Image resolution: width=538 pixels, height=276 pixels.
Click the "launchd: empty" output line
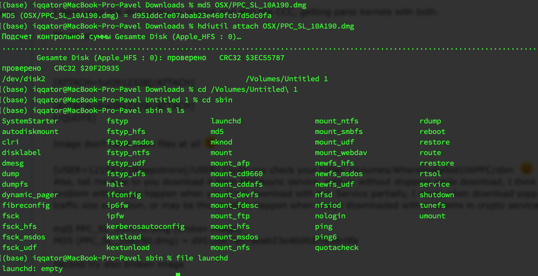click(32, 269)
